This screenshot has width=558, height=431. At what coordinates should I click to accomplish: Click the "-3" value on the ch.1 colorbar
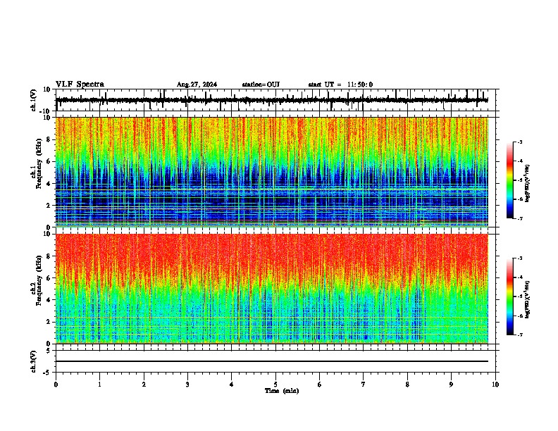coord(519,142)
